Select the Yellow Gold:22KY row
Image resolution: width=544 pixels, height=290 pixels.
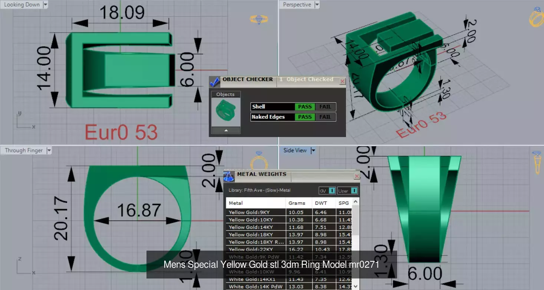coord(289,249)
